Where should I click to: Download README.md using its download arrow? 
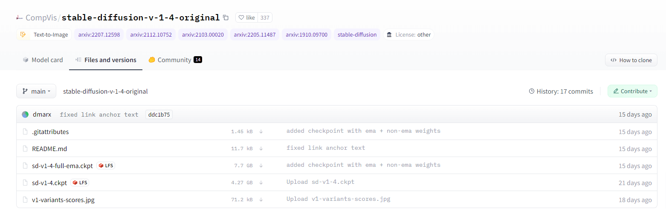point(261,148)
